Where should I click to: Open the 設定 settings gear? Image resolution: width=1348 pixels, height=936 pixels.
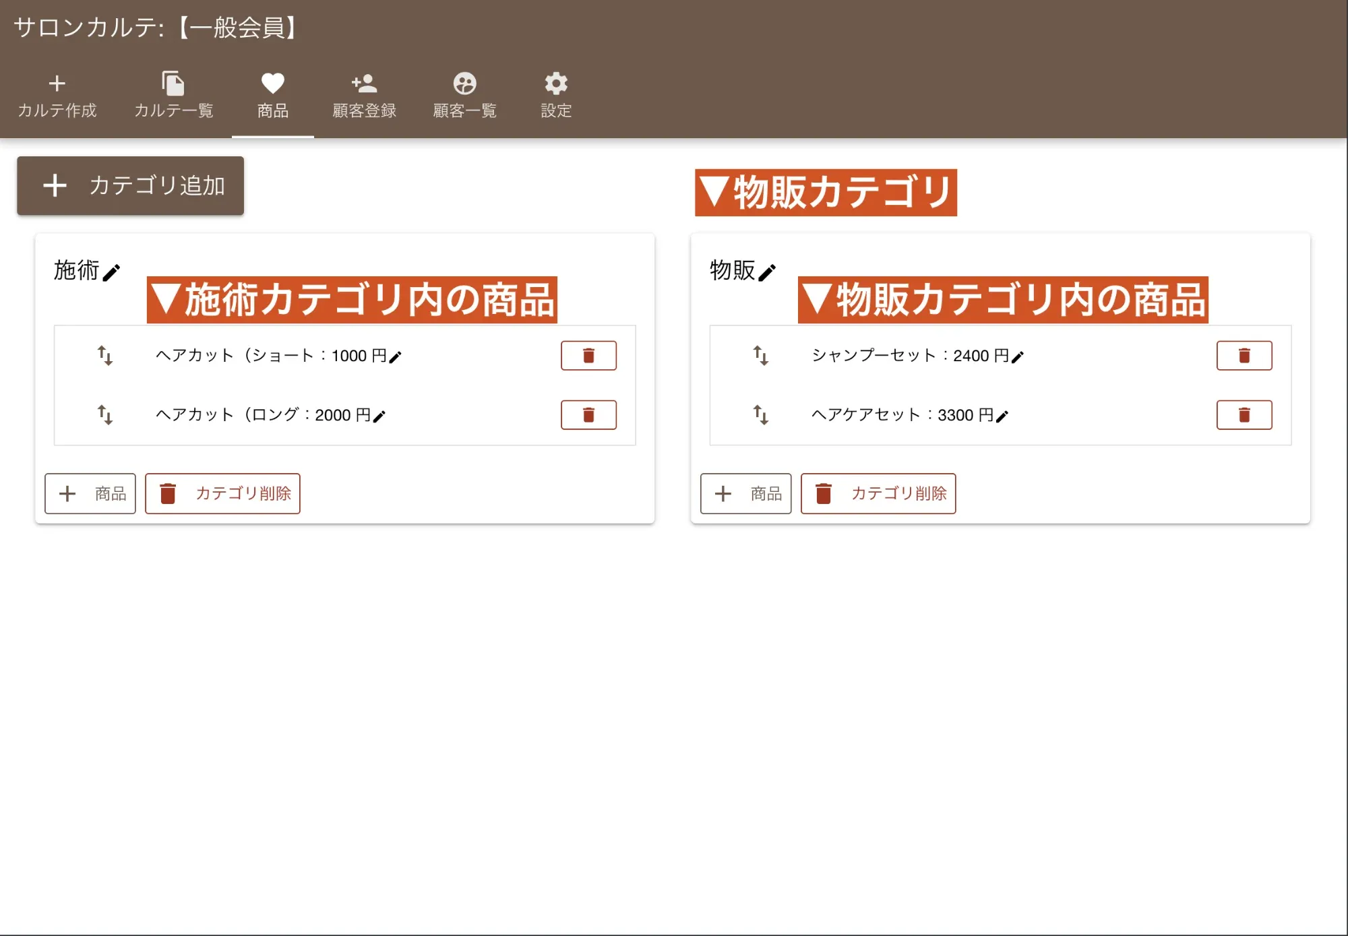(x=555, y=94)
